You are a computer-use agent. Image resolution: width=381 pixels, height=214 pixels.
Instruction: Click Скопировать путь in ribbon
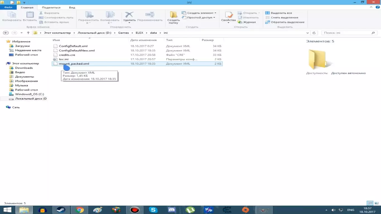click(56, 18)
